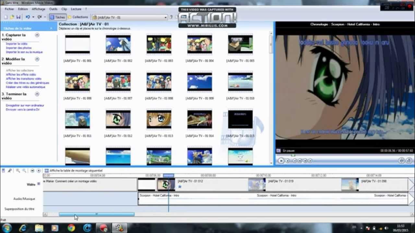The width and height of the screenshot is (415, 233).
Task: Click the Rewind Timeline button
Action: (33, 171)
